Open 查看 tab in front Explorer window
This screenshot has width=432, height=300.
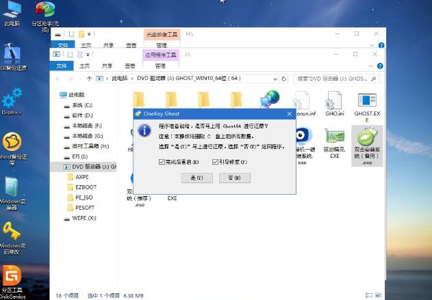point(130,66)
